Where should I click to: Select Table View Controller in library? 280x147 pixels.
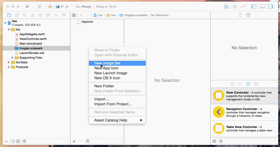[x=244, y=128]
